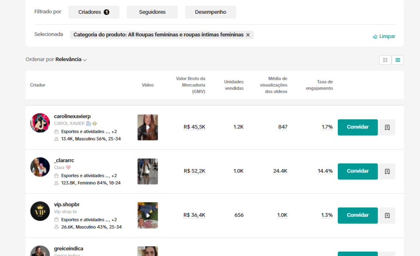Open the greiceindica creator profile

pyautogui.click(x=69, y=248)
